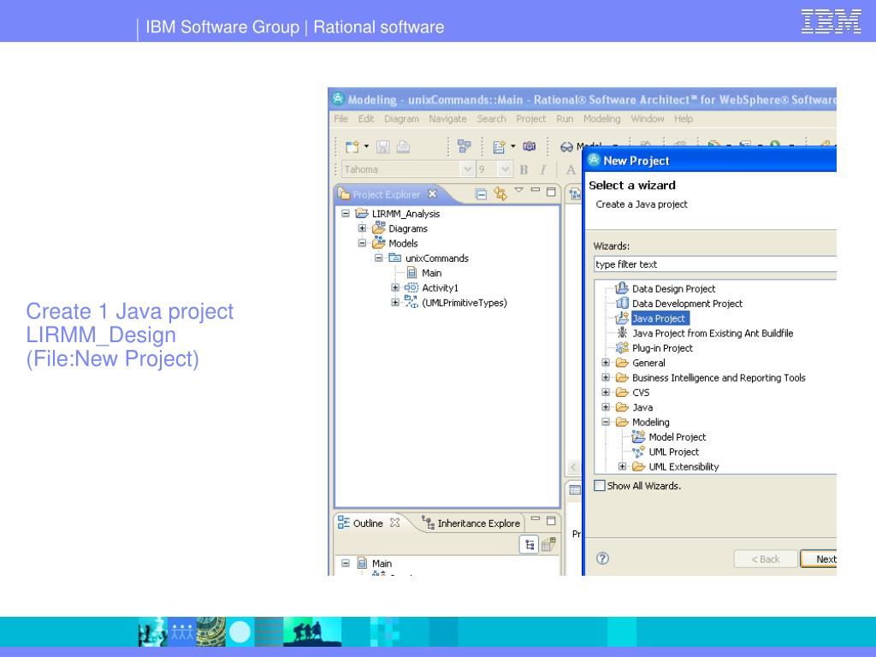
Task: Open the Diagram menu
Action: (401, 119)
